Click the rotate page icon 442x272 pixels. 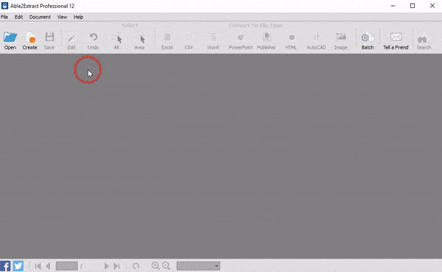click(x=136, y=266)
